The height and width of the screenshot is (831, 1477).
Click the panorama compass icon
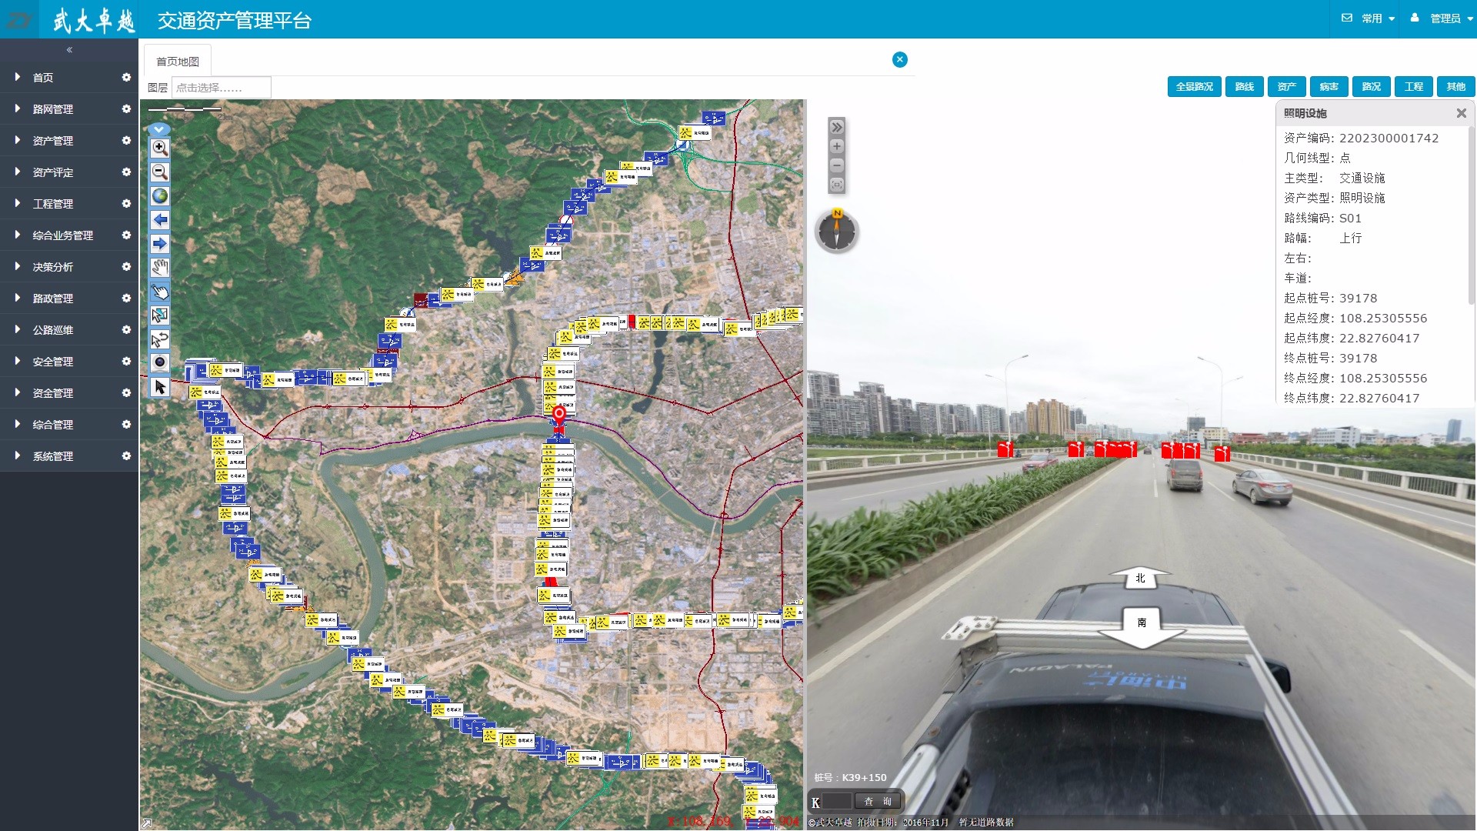click(x=837, y=231)
